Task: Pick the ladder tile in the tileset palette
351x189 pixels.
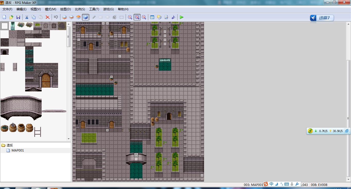Action: pos(38,131)
